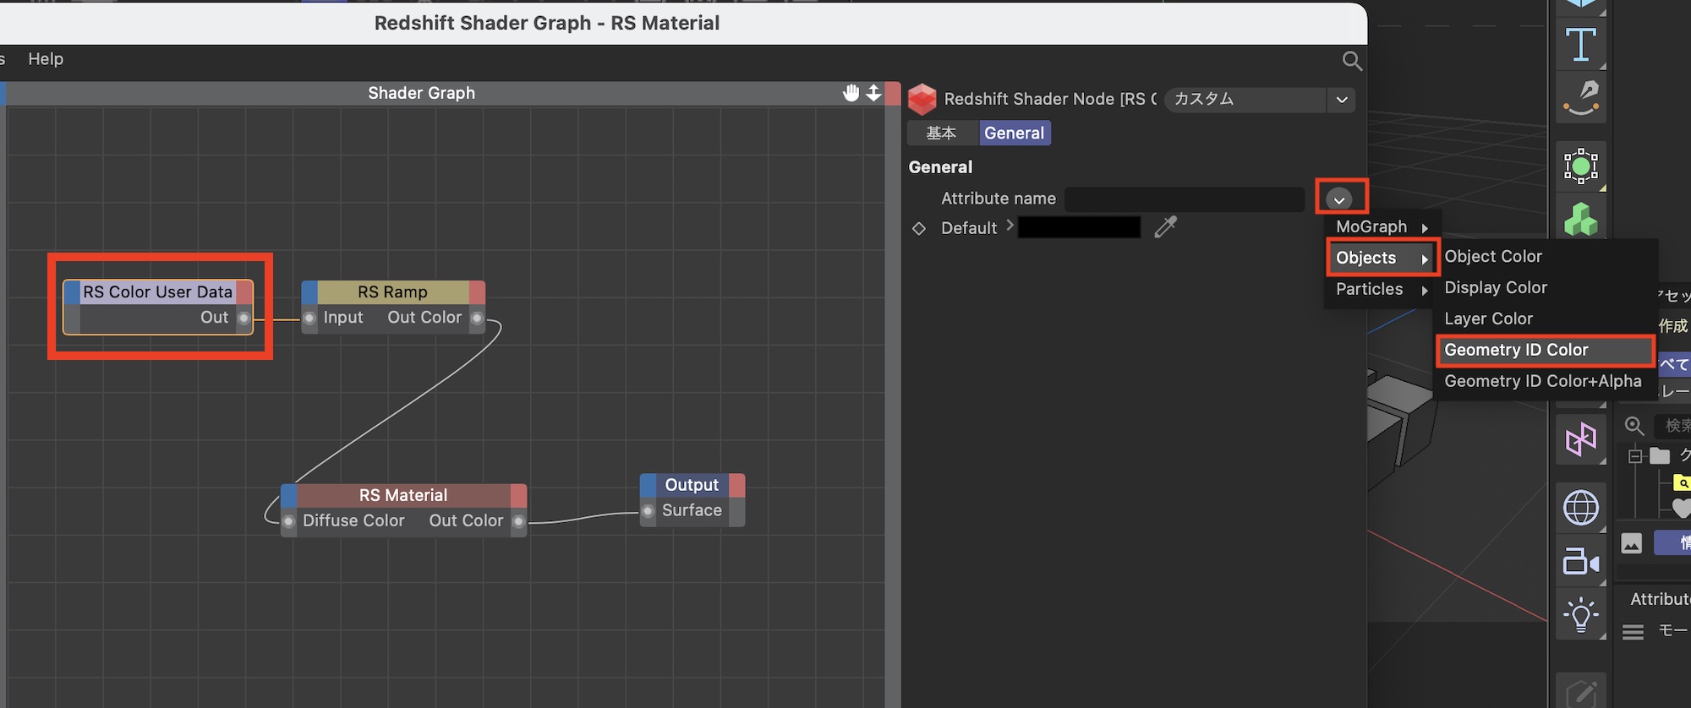Open the Help menu

[46, 59]
